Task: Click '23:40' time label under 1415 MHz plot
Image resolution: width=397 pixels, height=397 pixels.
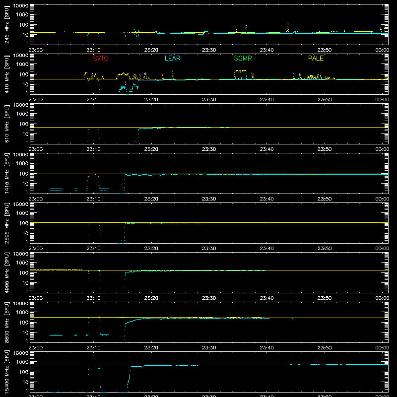Action: point(266,199)
